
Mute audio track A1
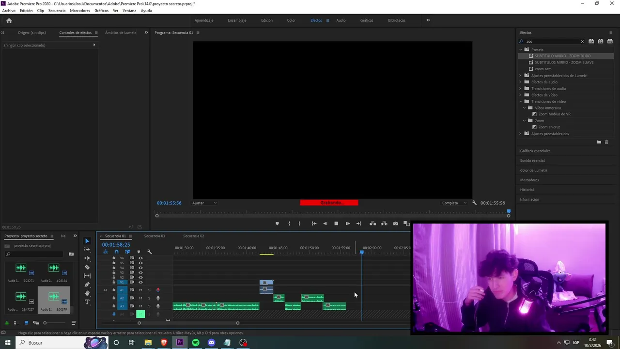coord(140,290)
